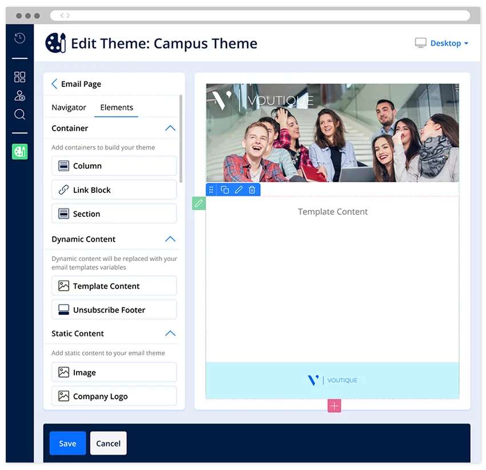Edit selected block with blue pencil icon
Viewport: 486px width, 470px height.
point(238,189)
